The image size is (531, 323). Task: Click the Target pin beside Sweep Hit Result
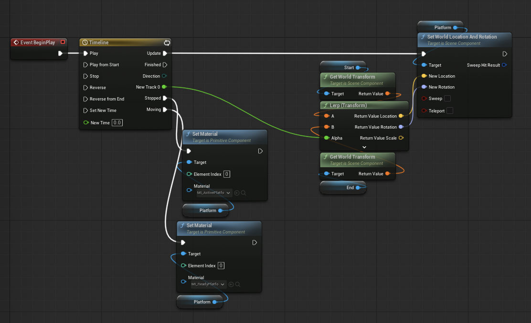tap(424, 65)
